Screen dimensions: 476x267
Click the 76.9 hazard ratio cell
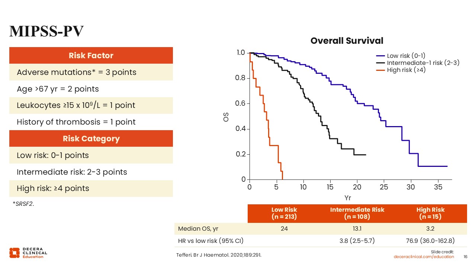430,241
